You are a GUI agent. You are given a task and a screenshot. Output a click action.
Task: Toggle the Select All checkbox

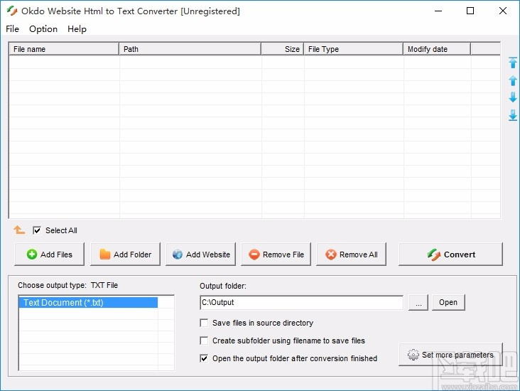pyautogui.click(x=37, y=230)
